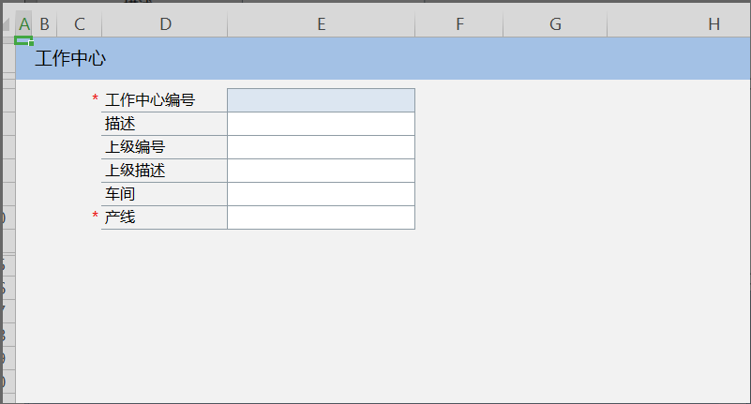Activate the 产线 input field
751x404 pixels.
[321, 217]
